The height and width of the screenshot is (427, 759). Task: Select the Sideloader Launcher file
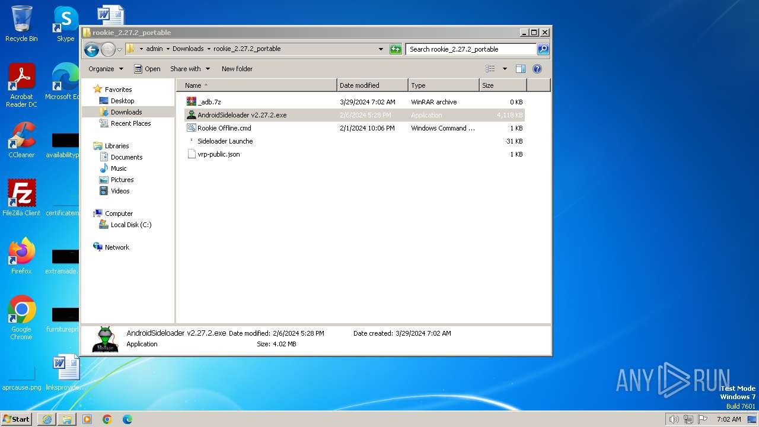355,141
